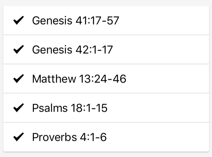
Task: Click the verse range 4:1-6 after Proverbs
Action: pos(93,137)
